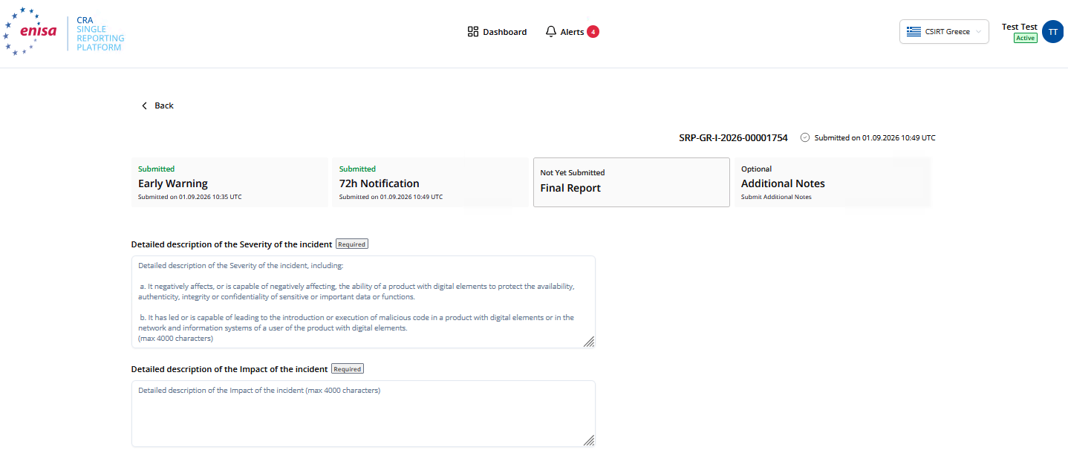The image size is (1068, 459).
Task: Click the Alerts bell icon
Action: coord(551,32)
